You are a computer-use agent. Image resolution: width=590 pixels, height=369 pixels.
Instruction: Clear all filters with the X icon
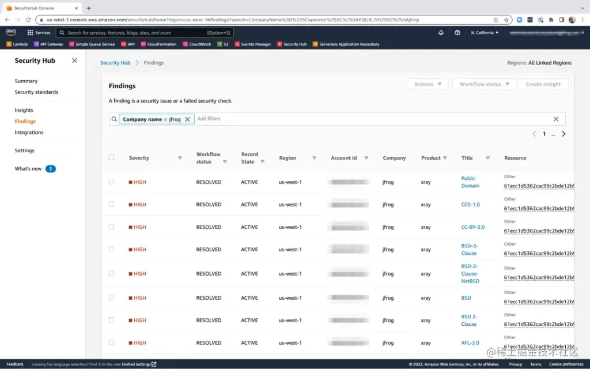click(556, 119)
